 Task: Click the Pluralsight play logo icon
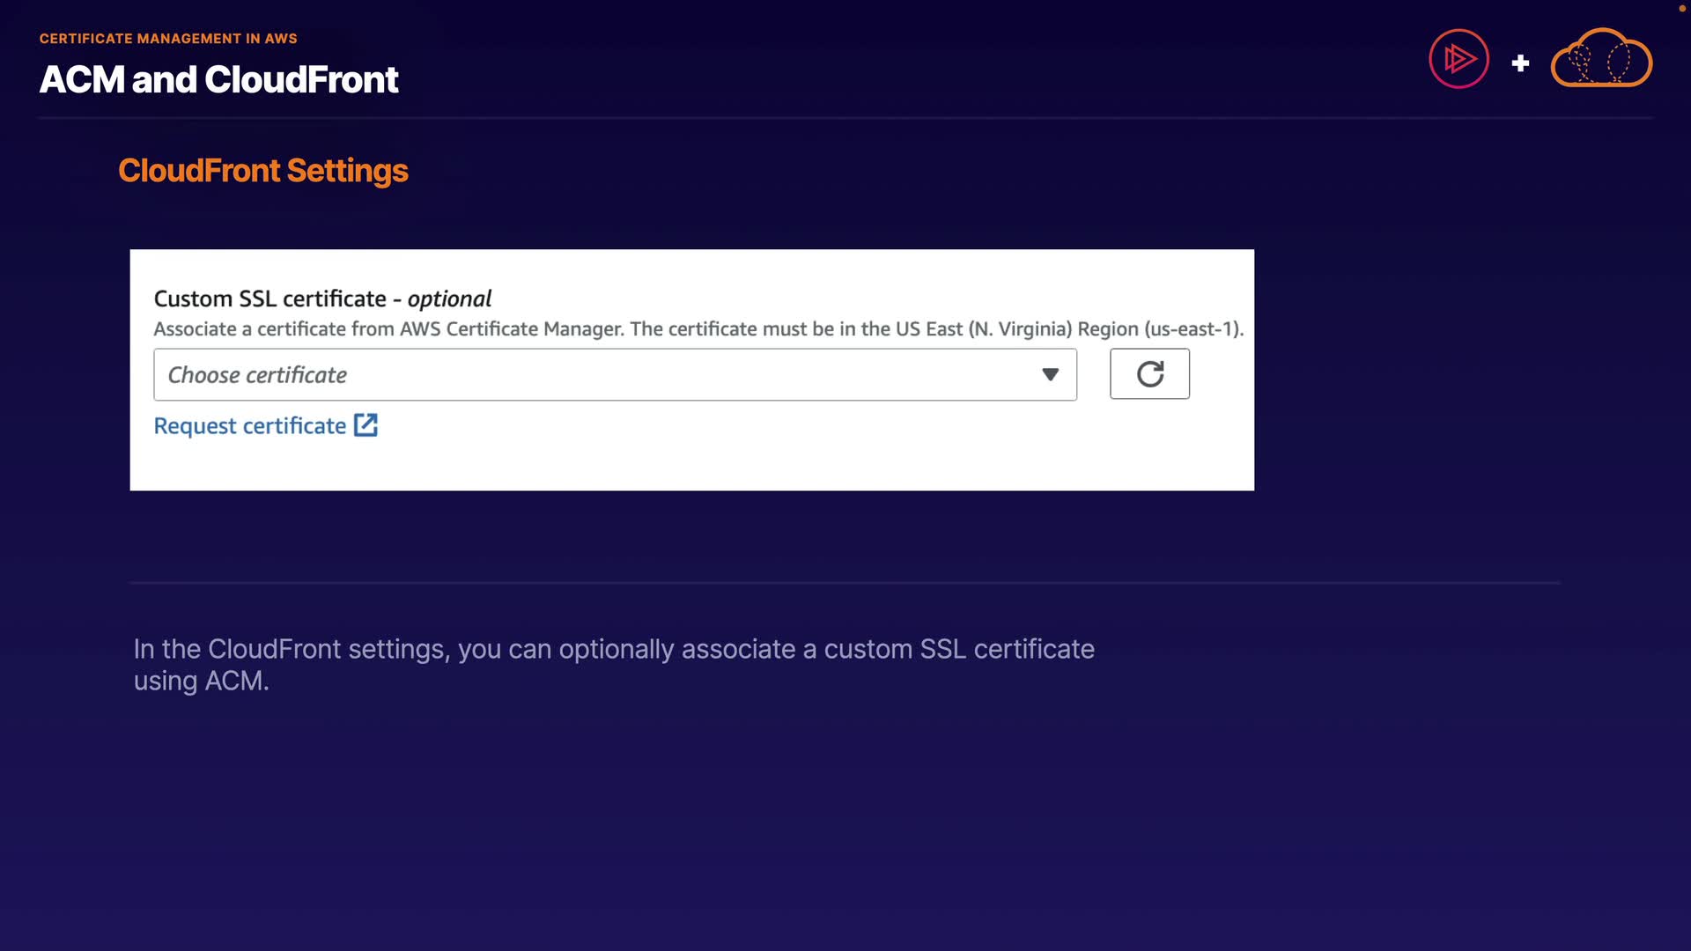(x=1458, y=59)
